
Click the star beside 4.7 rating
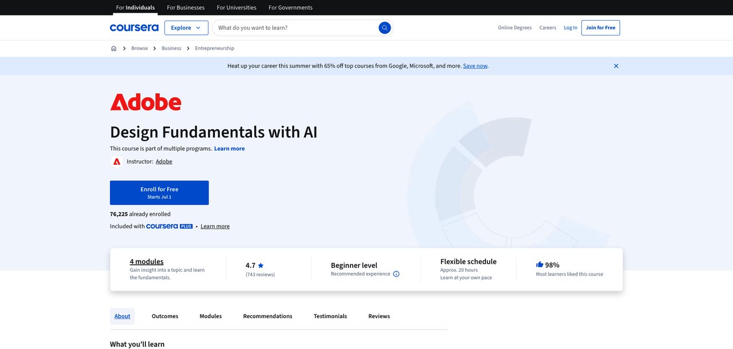tap(261, 265)
